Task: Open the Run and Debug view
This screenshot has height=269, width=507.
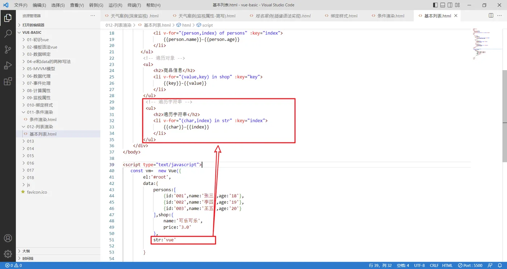Action: [x=8, y=65]
